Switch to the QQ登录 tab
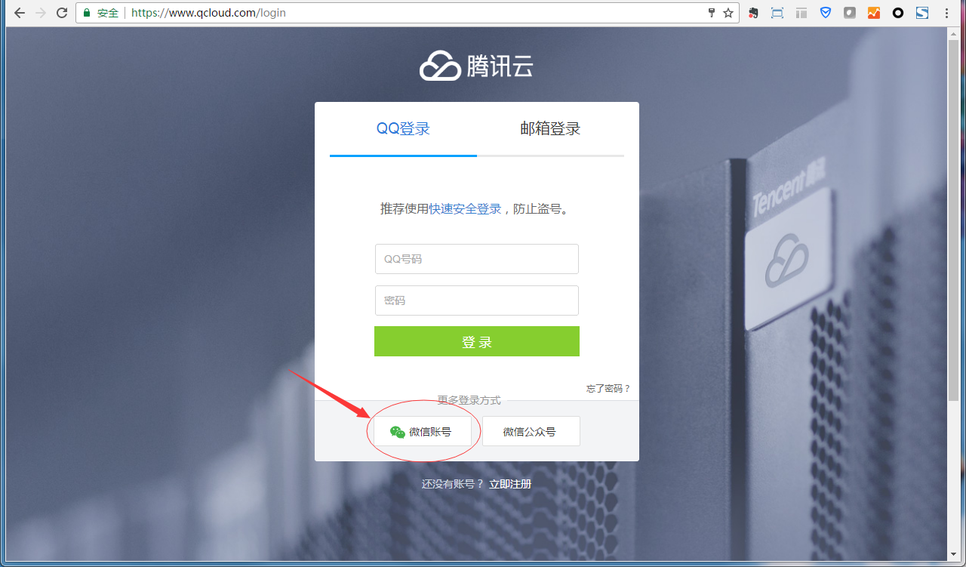This screenshot has height=567, width=966. tap(403, 128)
